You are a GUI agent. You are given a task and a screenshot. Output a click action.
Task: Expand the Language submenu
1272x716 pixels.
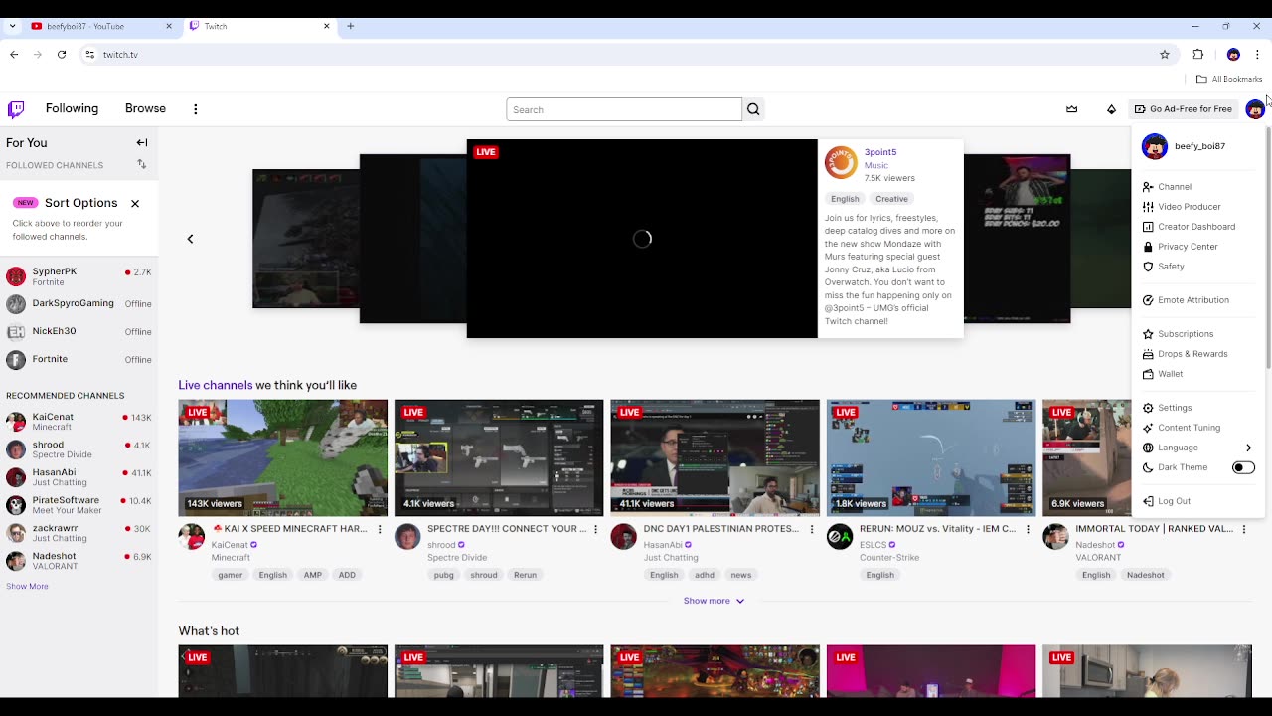pyautogui.click(x=1196, y=447)
